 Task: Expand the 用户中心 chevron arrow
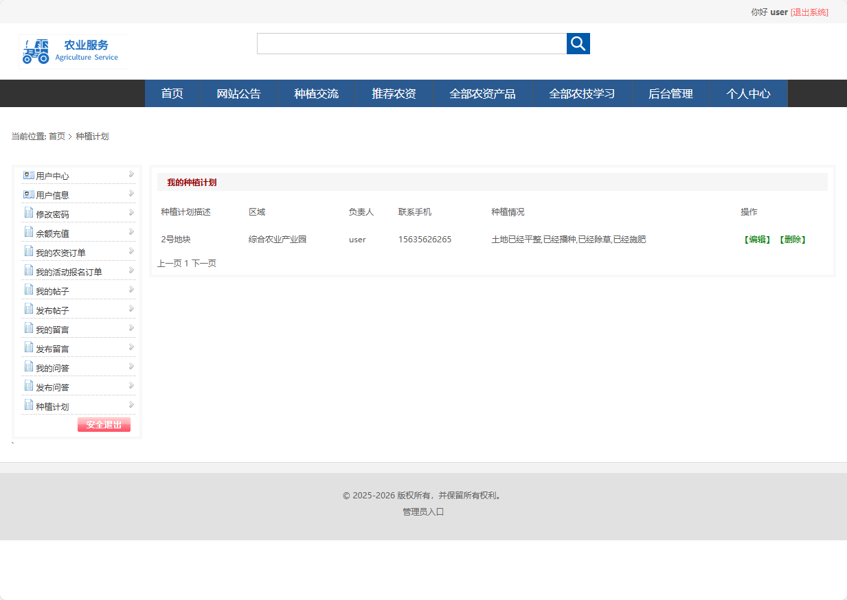coord(131,175)
